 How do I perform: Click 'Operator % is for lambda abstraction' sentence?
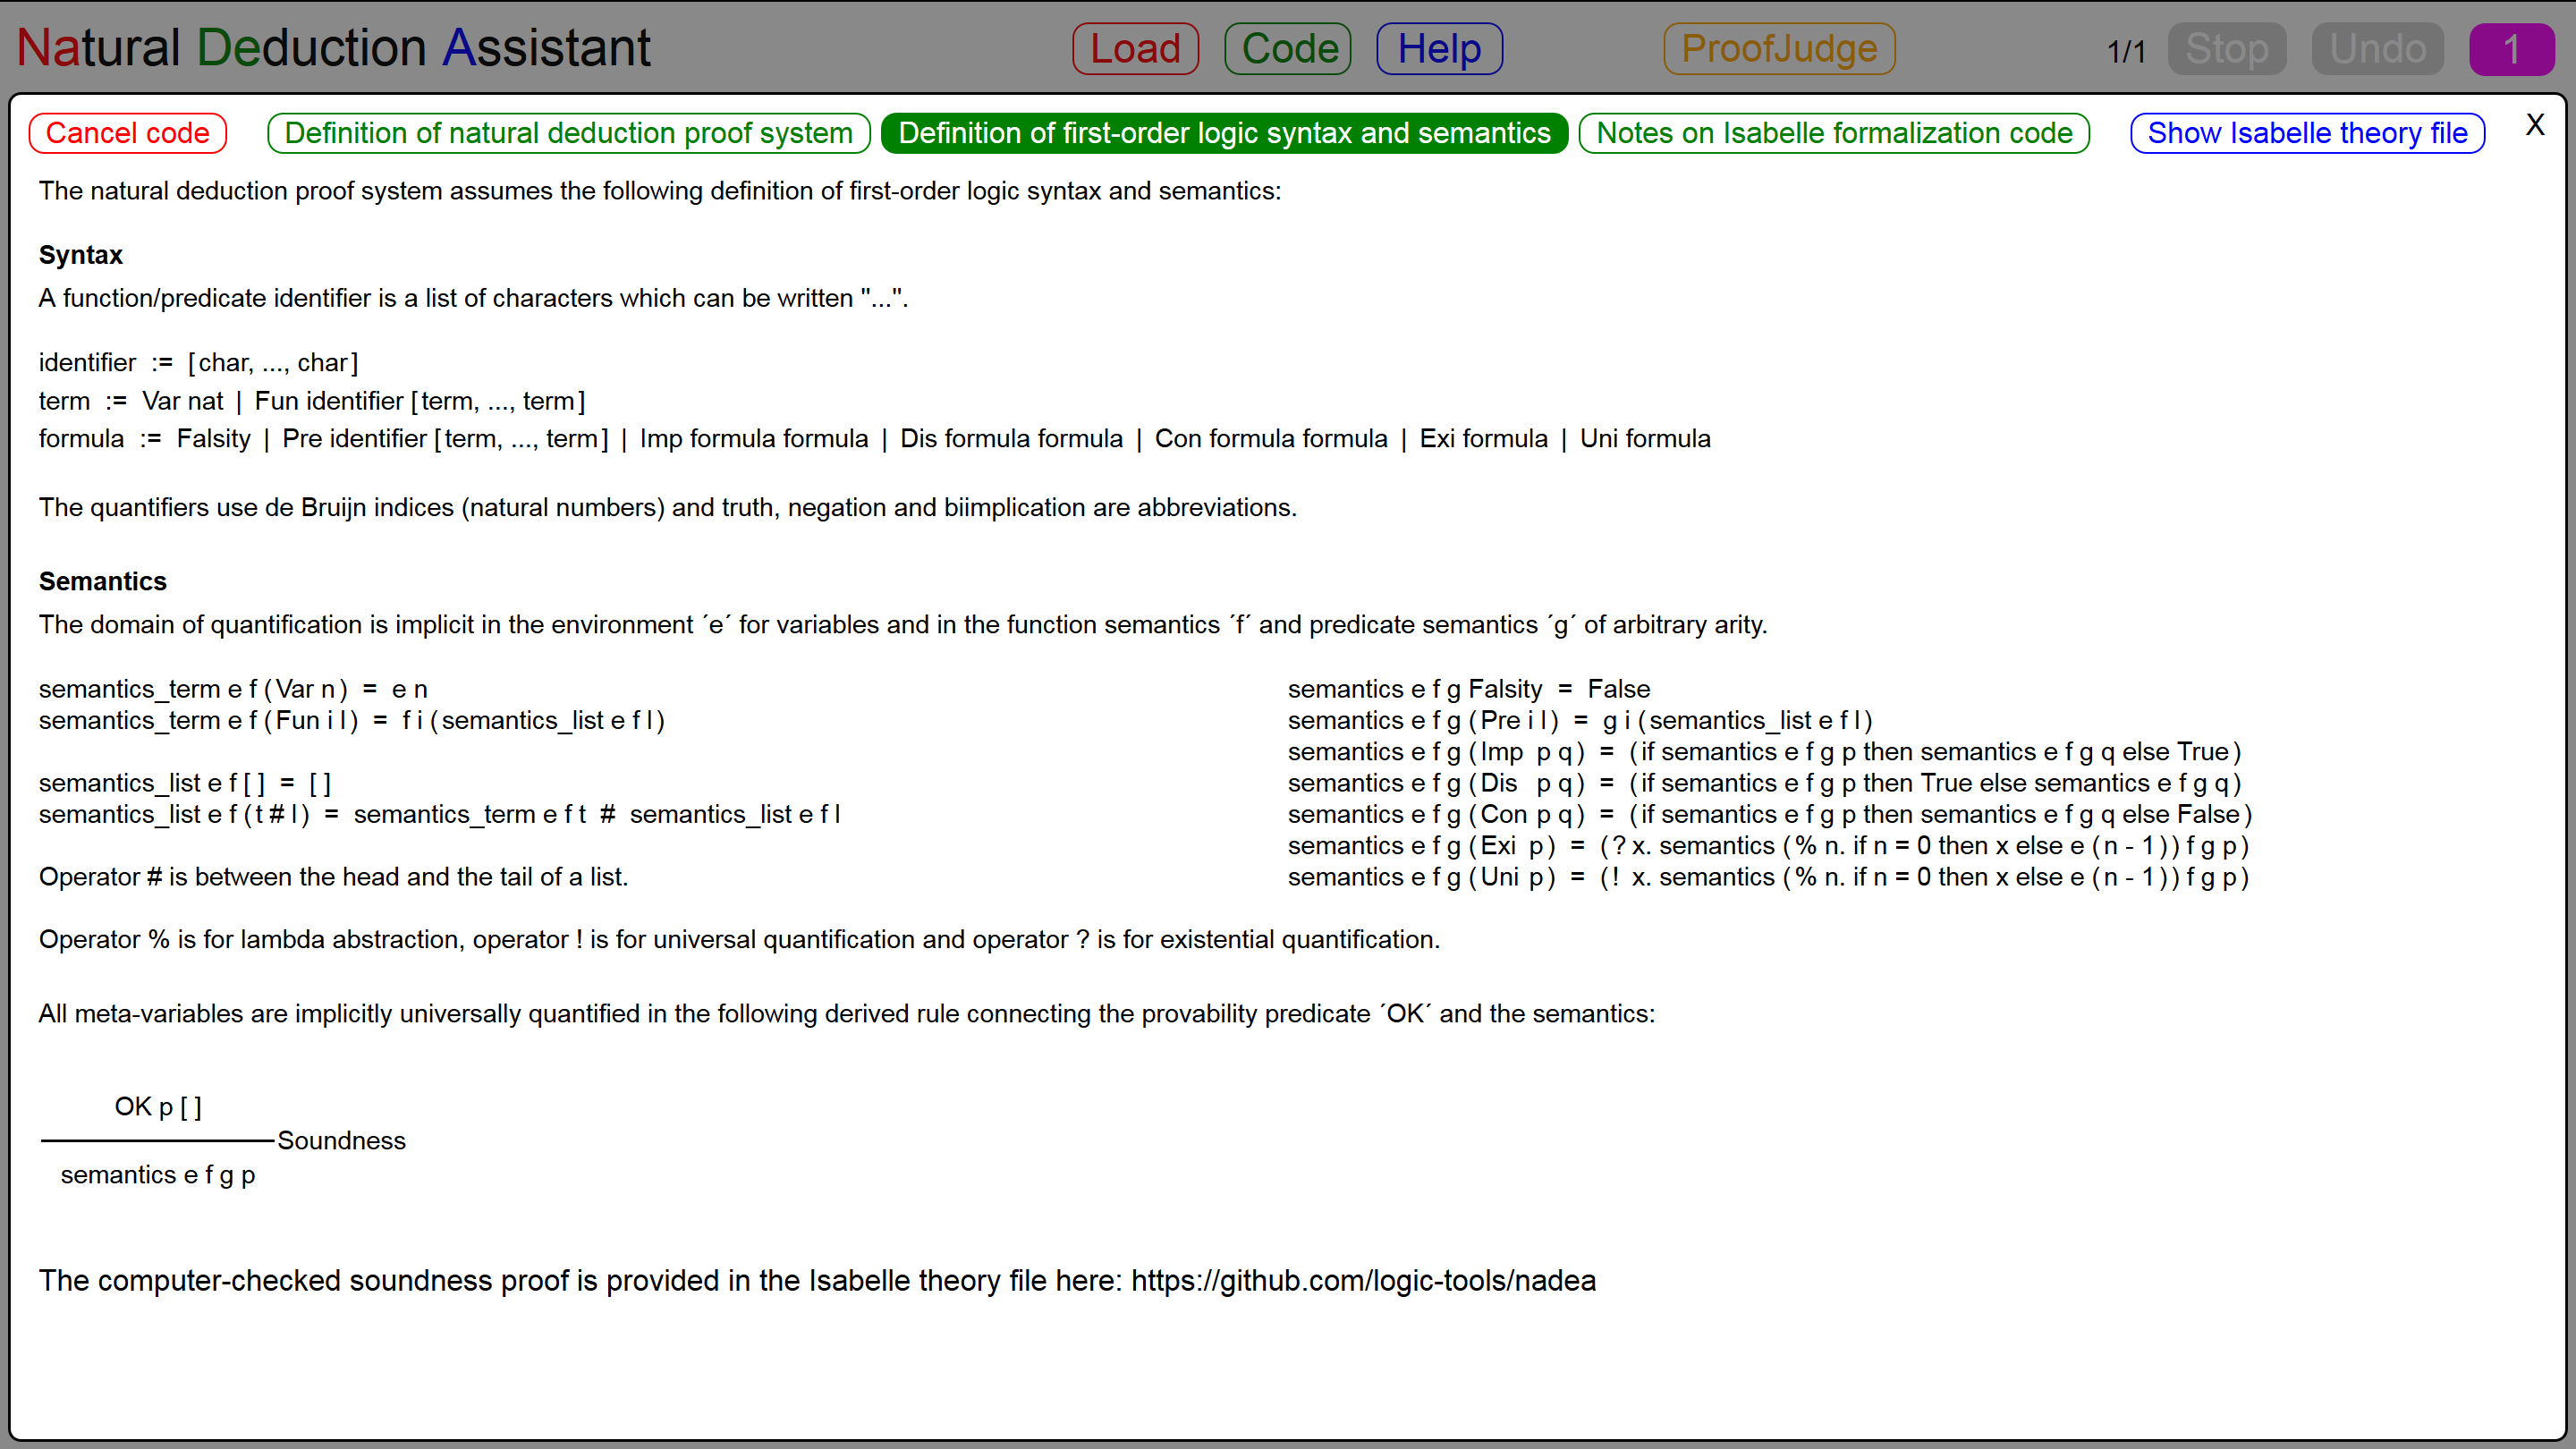(739, 939)
